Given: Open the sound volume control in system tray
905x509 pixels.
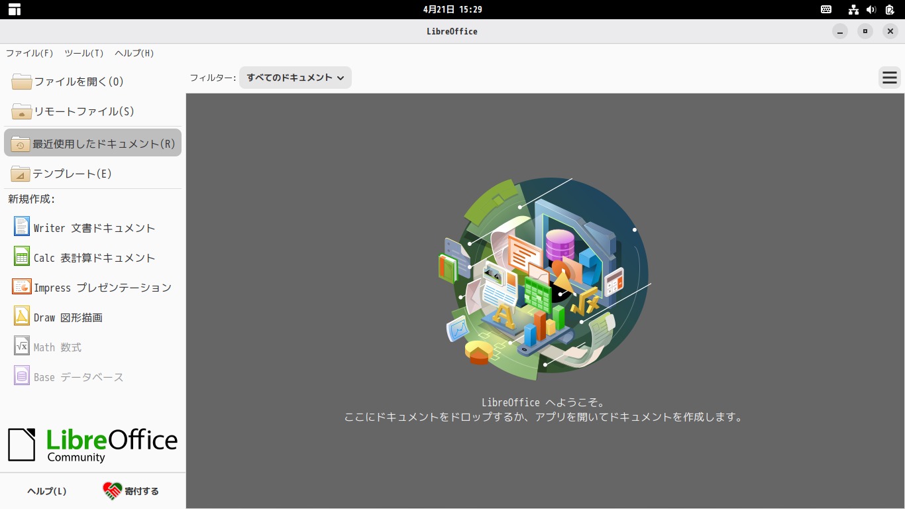Looking at the screenshot, I should pos(871,9).
